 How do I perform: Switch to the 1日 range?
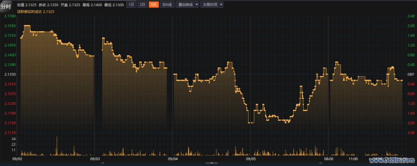(131, 5)
